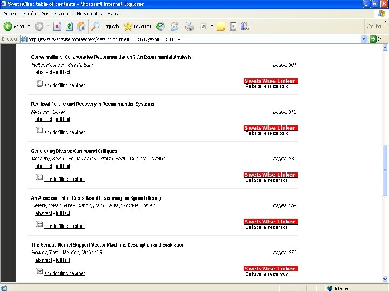
Task: Go to the Home page icon
Action: point(82,26)
